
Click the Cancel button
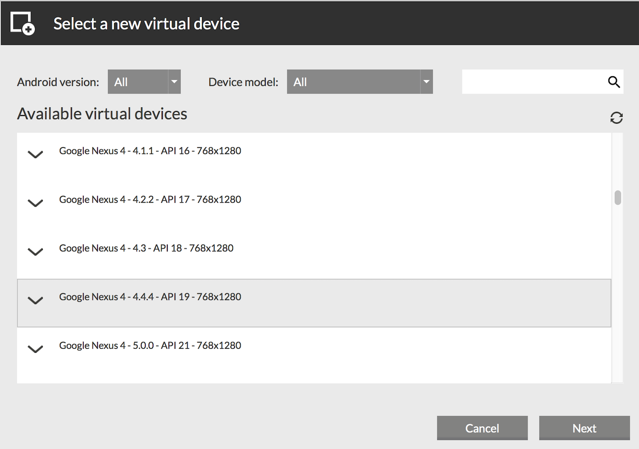click(x=482, y=428)
